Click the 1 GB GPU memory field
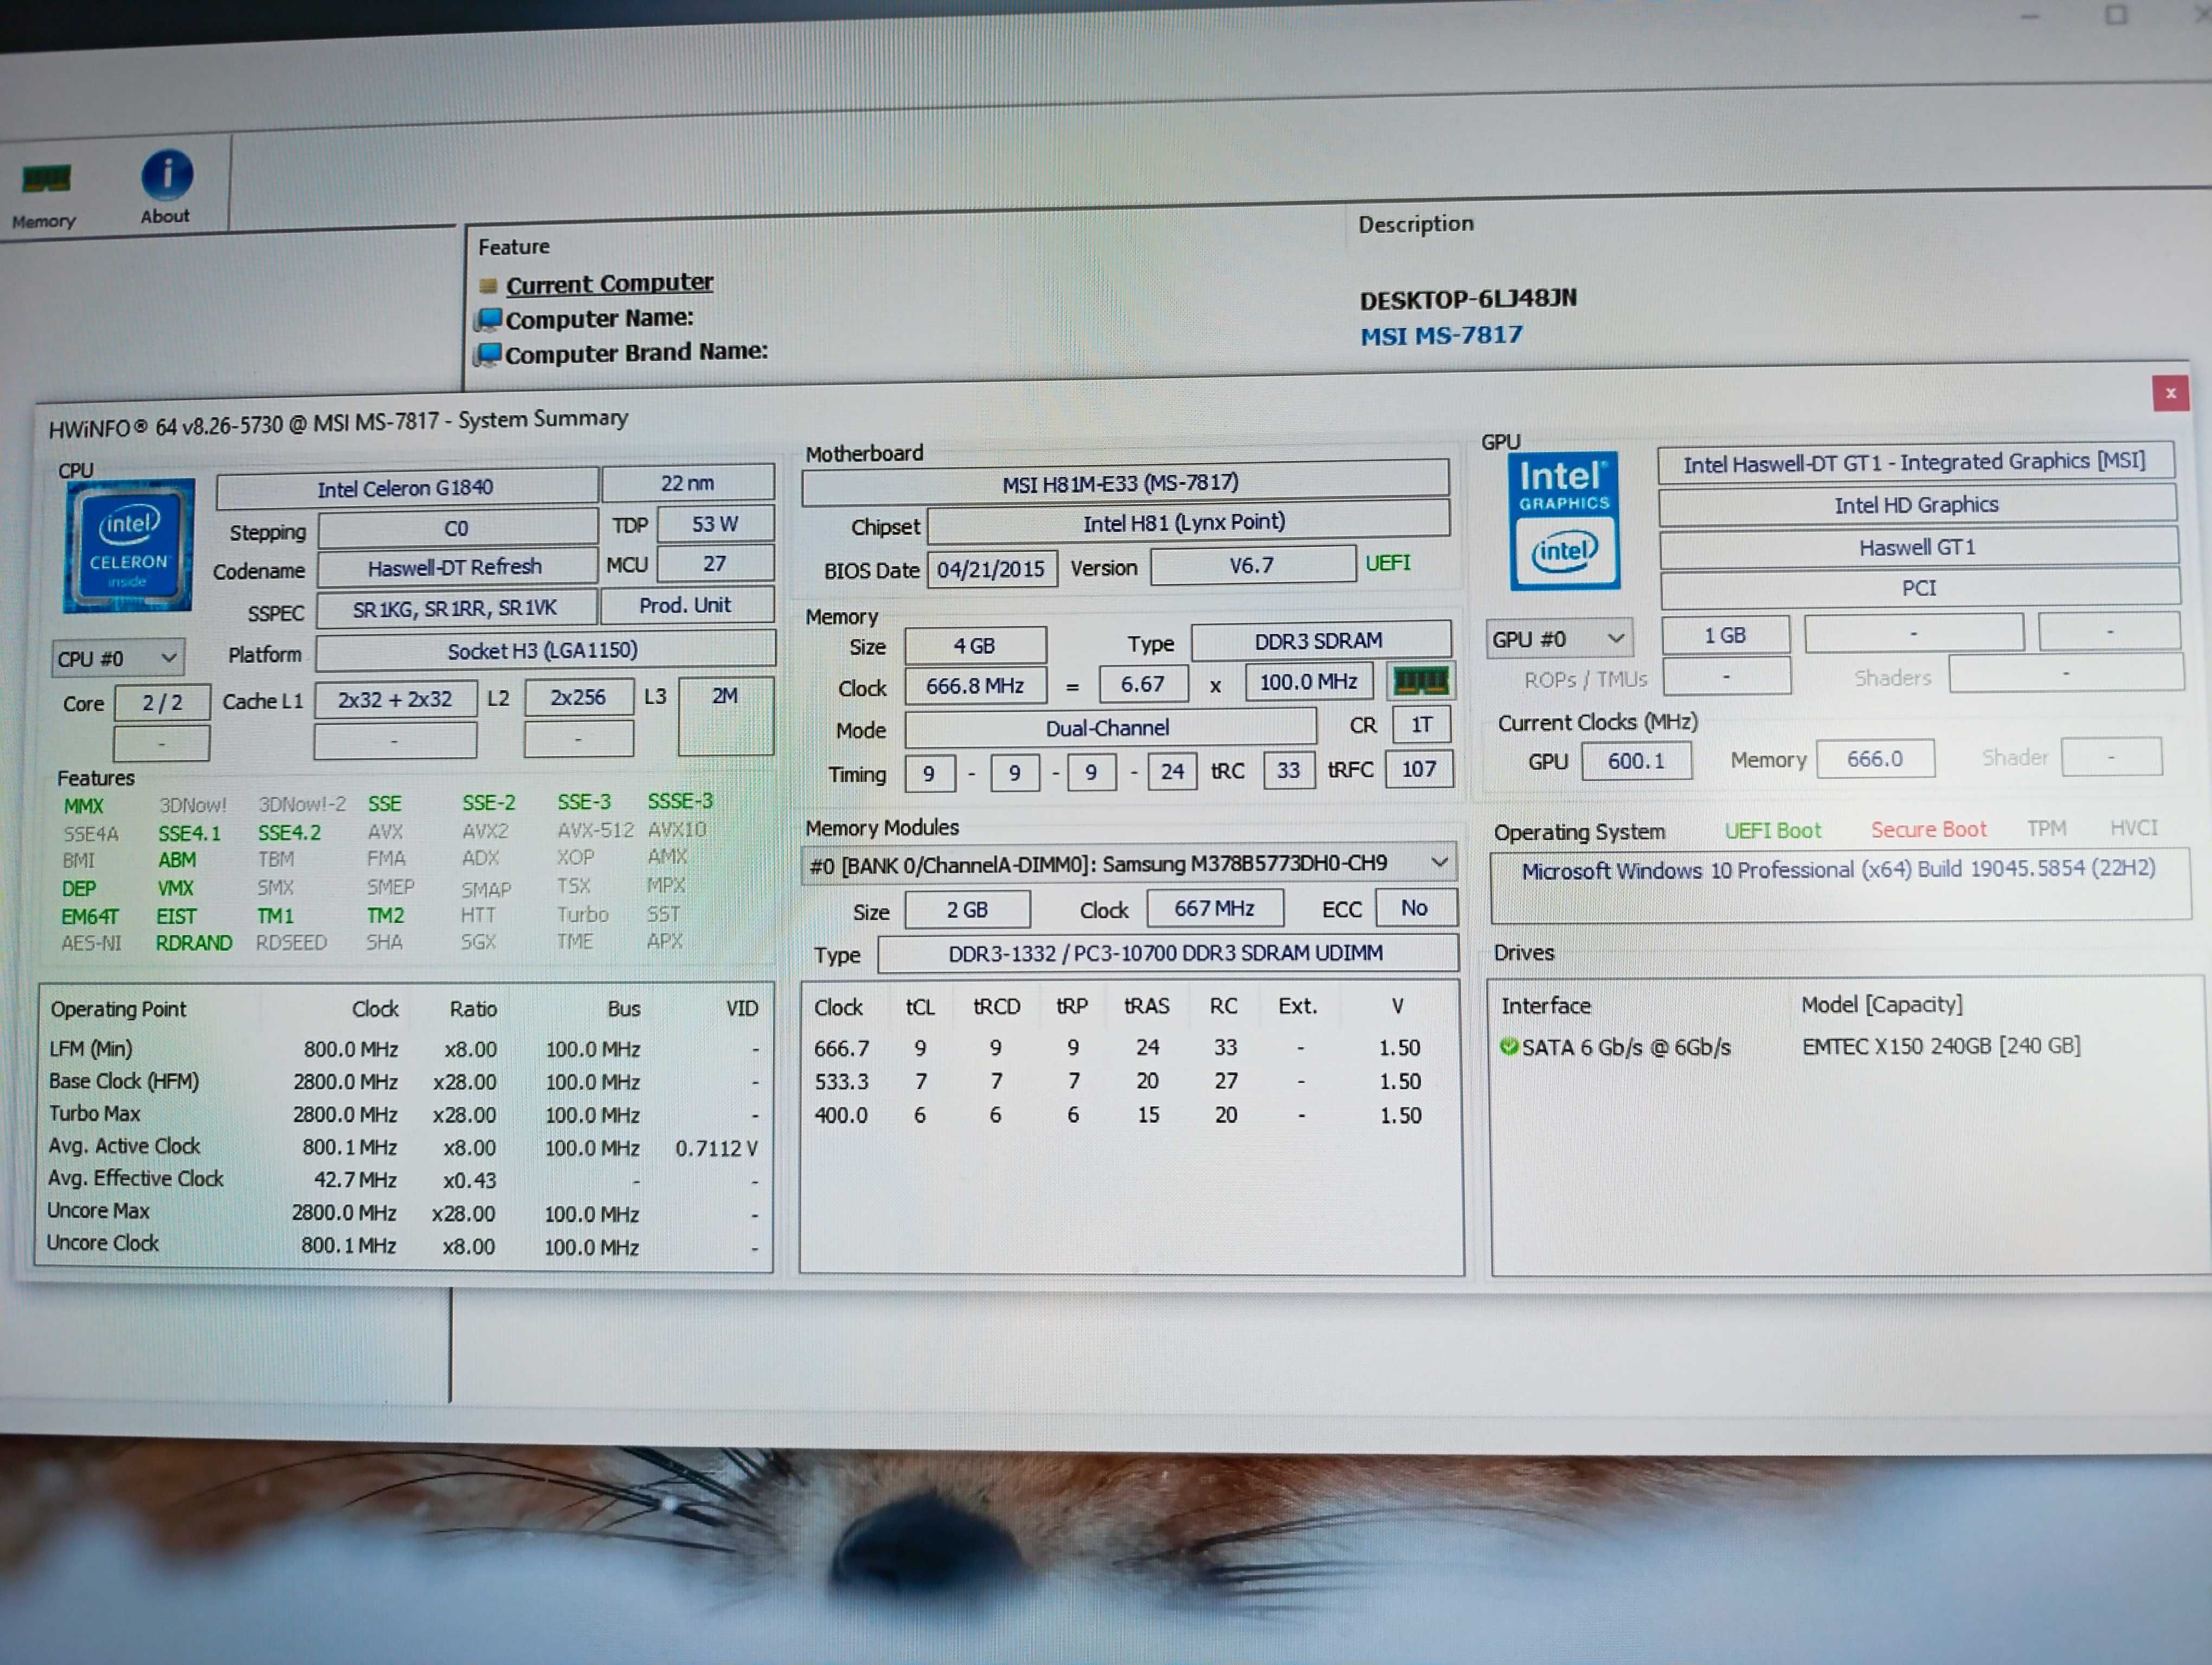The width and height of the screenshot is (2212, 1665). point(1725,636)
